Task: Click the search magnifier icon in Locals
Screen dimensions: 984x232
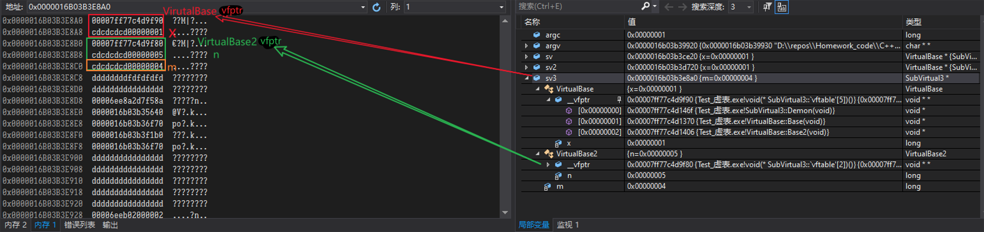Action: [645, 6]
